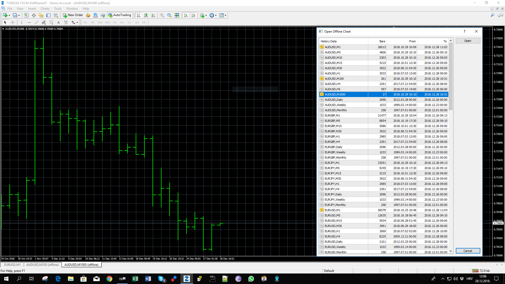This screenshot has width=505, height=284.
Task: Click the New Order toolbar button
Action: pos(73,15)
